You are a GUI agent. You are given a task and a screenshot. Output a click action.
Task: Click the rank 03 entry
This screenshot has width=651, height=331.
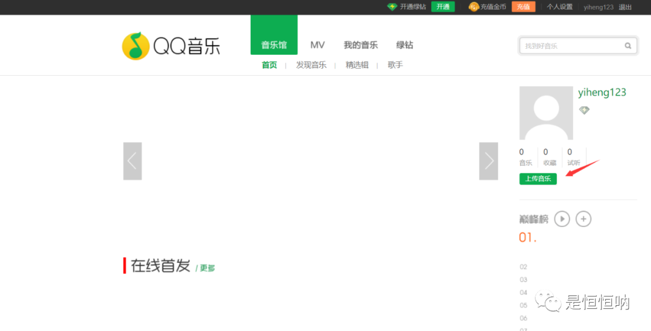(x=524, y=280)
